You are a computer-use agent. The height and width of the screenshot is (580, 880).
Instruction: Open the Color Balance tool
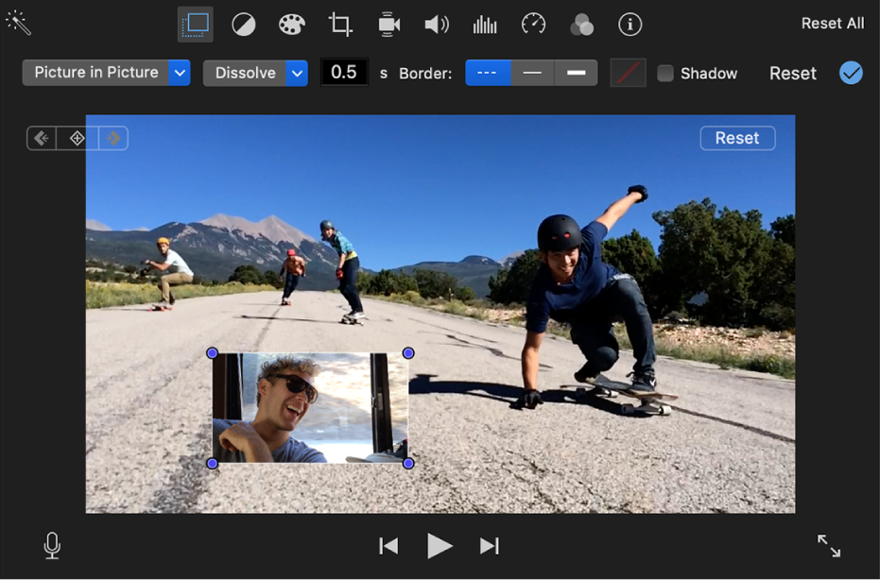coord(243,25)
